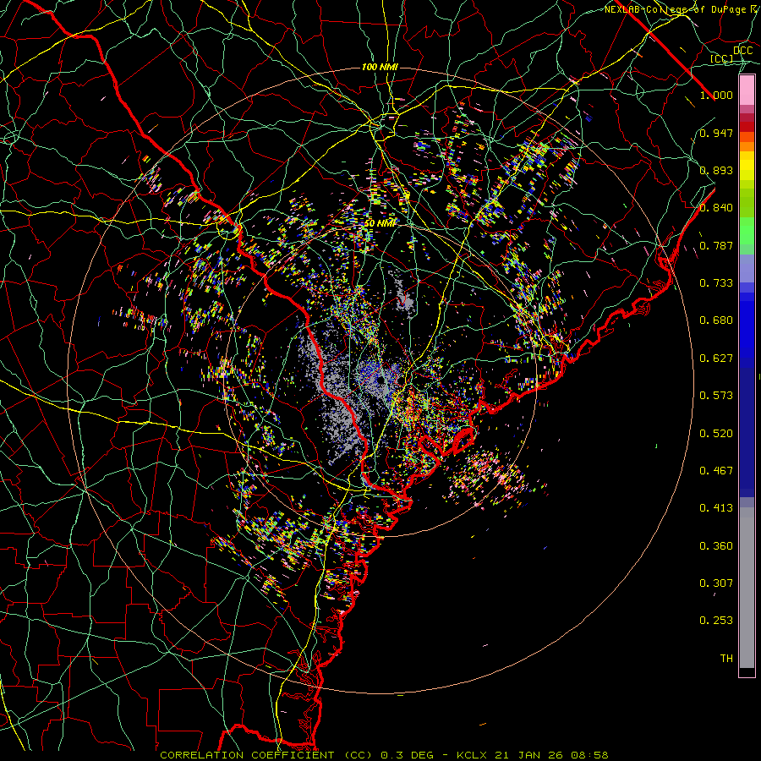The height and width of the screenshot is (761, 761).
Task: Click the [CC] legend unit label
Action: tap(722, 58)
